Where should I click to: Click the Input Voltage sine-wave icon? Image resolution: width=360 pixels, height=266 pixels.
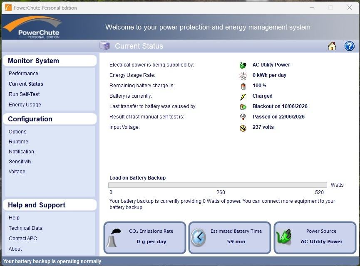[x=243, y=128]
